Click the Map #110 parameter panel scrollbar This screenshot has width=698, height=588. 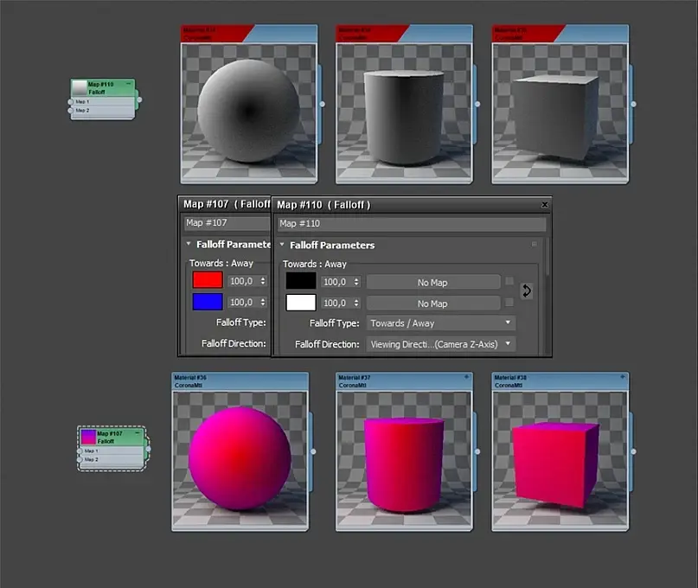coord(548,257)
